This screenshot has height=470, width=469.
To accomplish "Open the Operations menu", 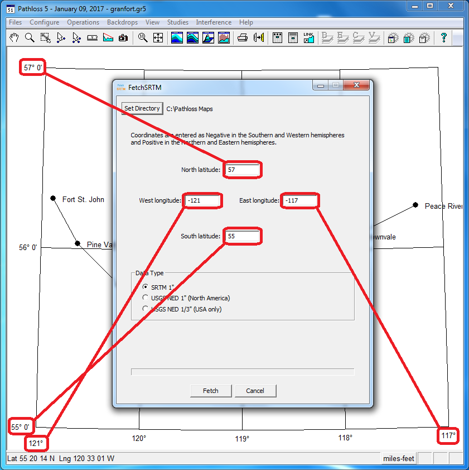I will click(83, 22).
